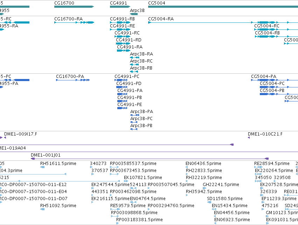Select EST 340273
The width and height of the screenshot is (298, 225).
[91, 167]
